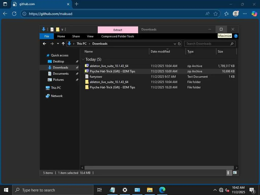Select the pink Extract contextual tab

click(118, 30)
